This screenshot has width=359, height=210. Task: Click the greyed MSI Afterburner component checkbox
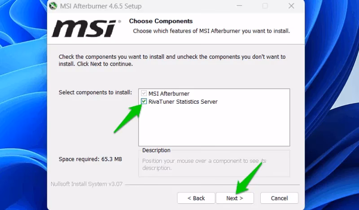click(144, 93)
